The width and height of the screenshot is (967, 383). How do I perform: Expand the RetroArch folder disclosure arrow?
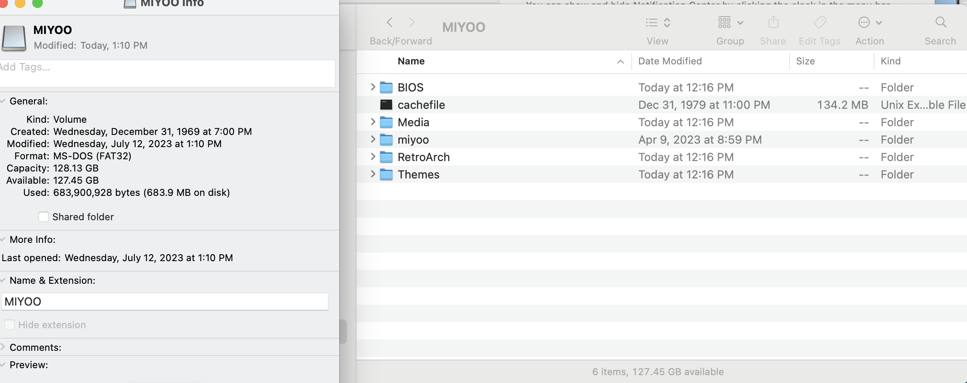tap(373, 157)
